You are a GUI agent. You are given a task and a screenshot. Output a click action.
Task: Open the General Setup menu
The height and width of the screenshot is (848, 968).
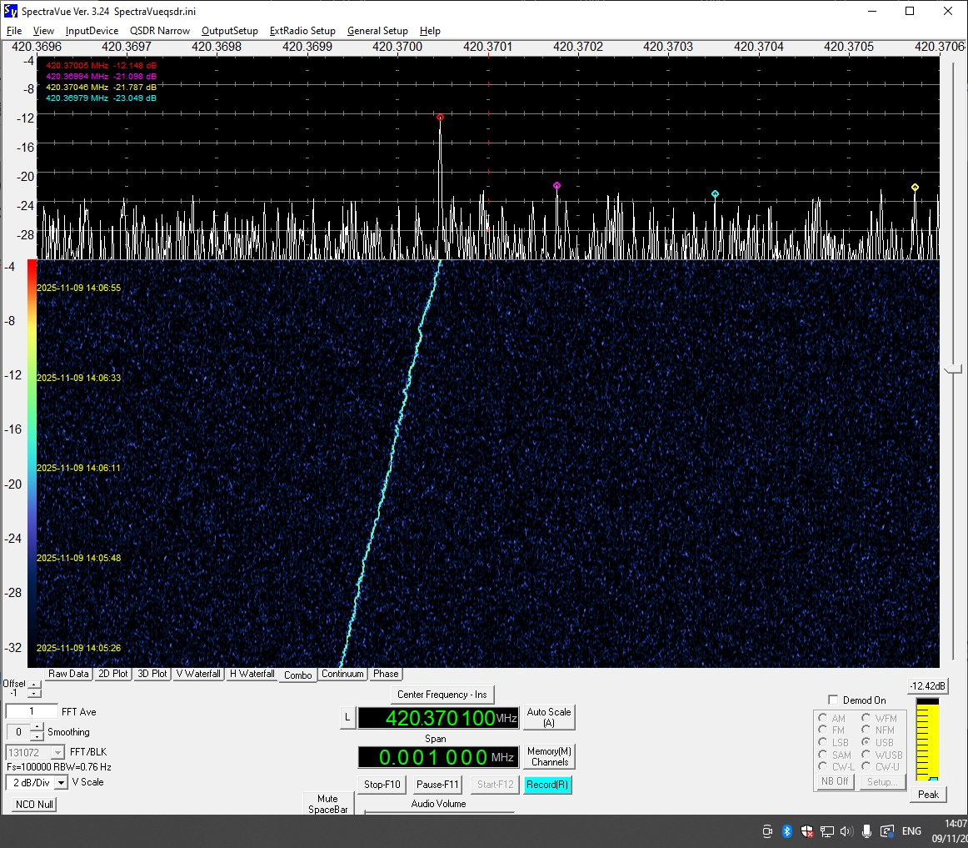[x=377, y=31]
